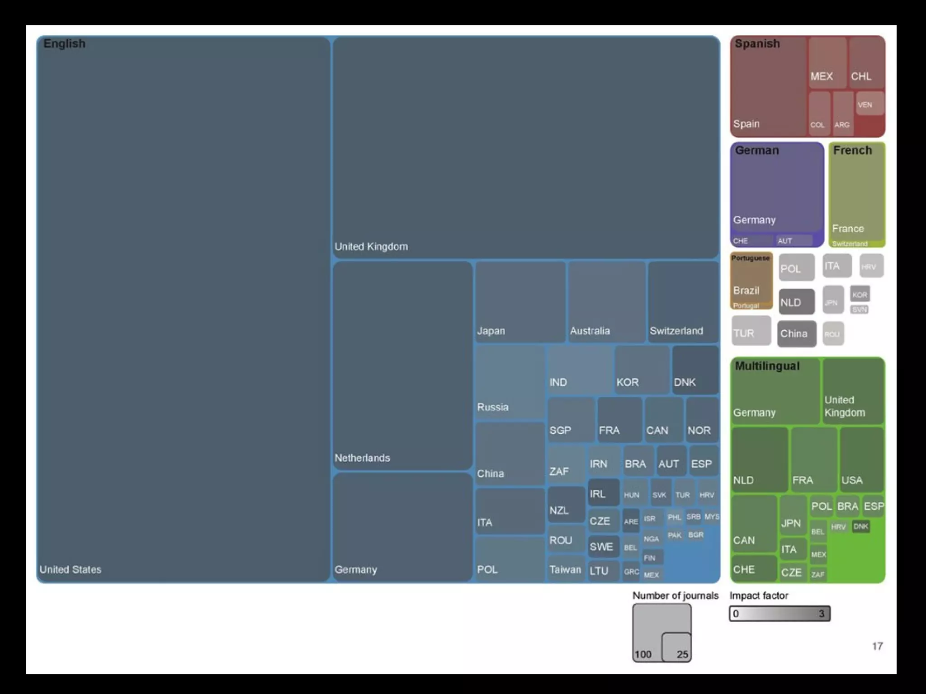Select the MEX tile in Spanish group
This screenshot has width=926, height=694.
(827, 62)
